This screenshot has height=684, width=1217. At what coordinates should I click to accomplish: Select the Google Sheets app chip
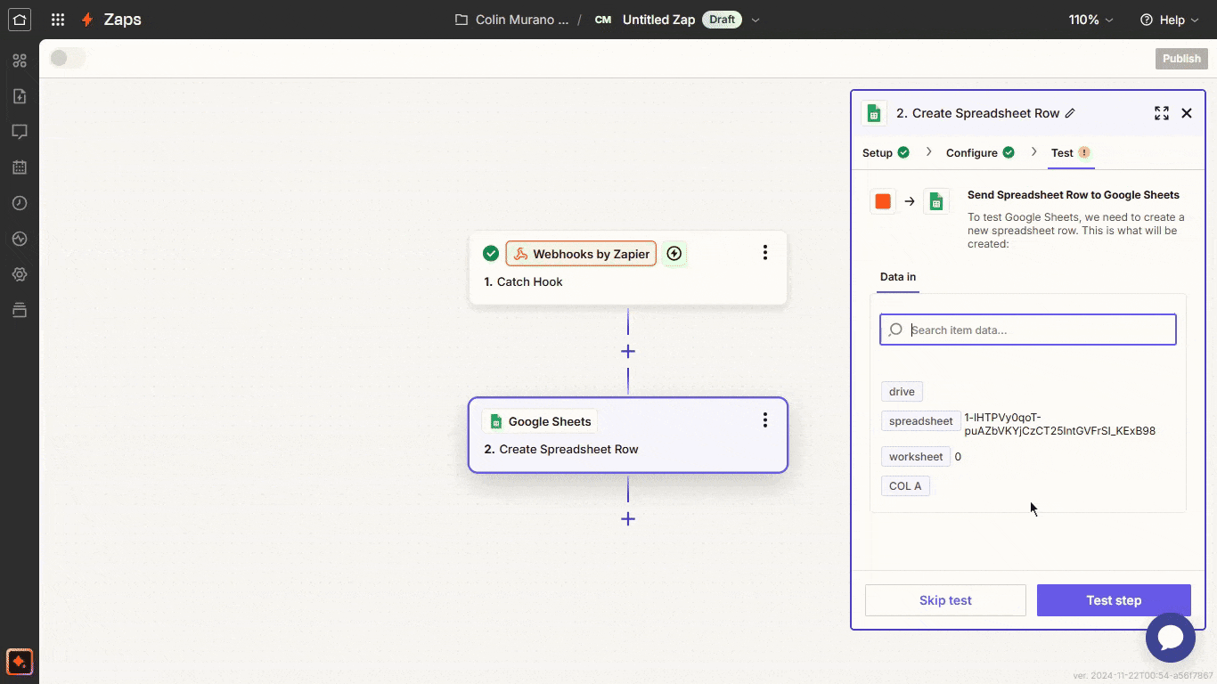point(539,421)
